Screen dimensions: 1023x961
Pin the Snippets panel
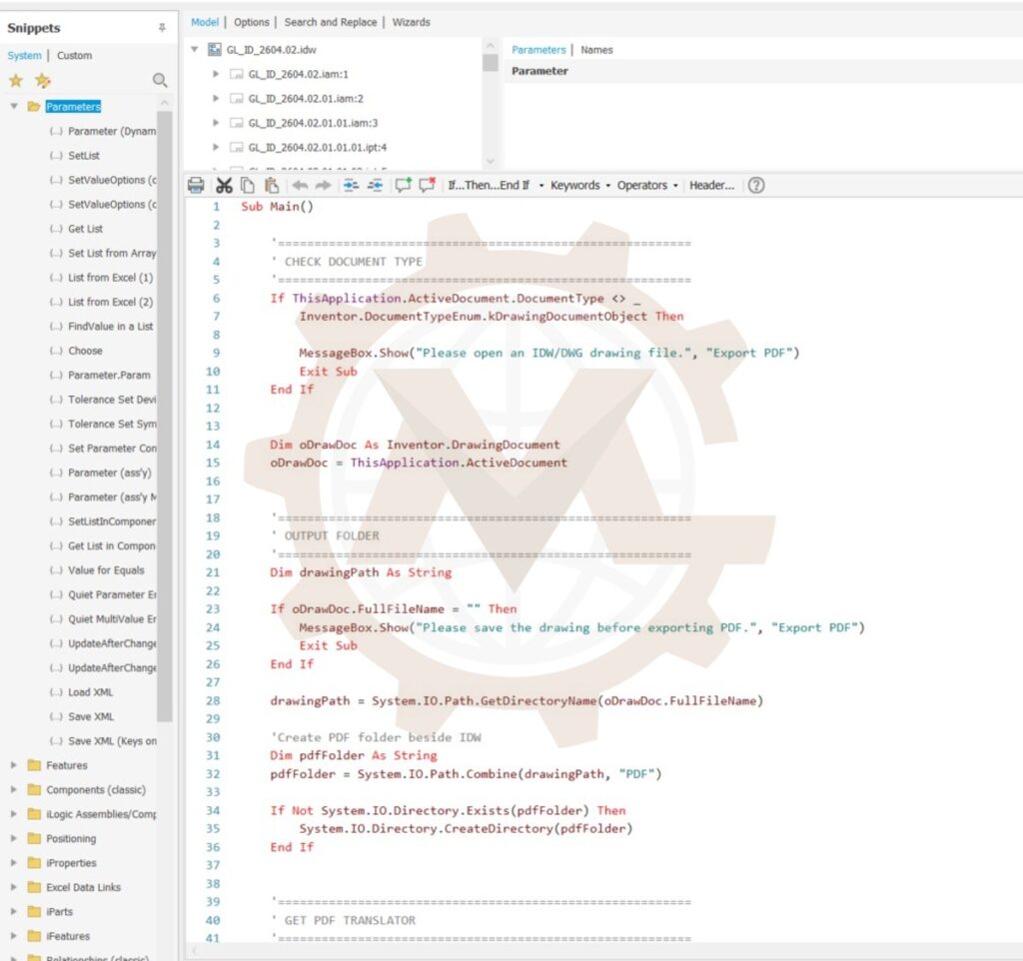(x=162, y=27)
